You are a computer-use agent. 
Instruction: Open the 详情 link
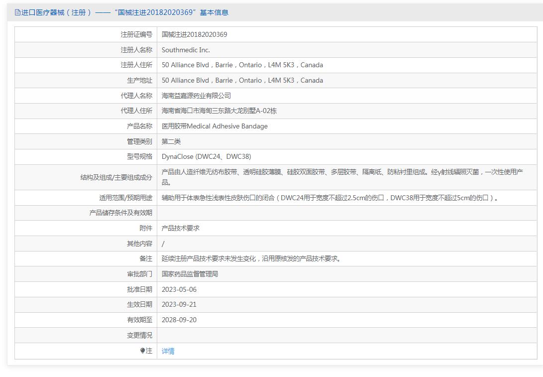point(168,351)
